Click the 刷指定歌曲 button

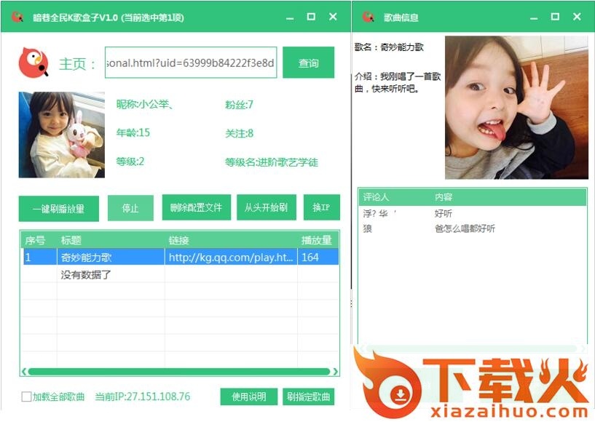click(x=308, y=397)
